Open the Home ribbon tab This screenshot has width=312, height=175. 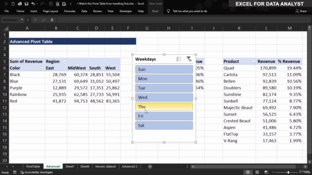[20, 11]
